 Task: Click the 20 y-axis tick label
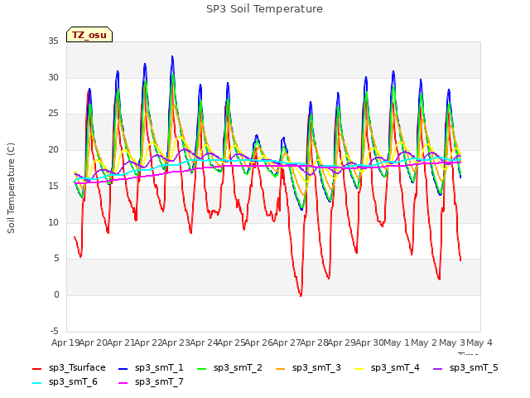53,150
